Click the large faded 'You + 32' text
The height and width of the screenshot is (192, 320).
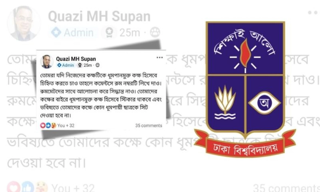(x=73, y=188)
